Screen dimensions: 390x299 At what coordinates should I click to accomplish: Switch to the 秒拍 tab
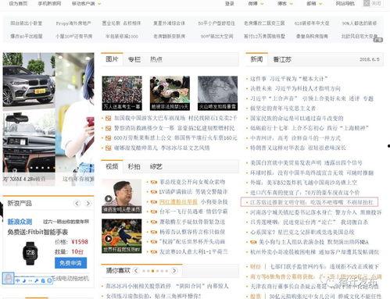[x=134, y=166]
